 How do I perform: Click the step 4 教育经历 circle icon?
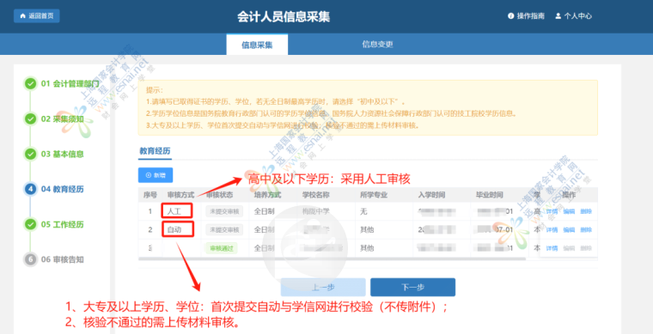click(x=30, y=189)
